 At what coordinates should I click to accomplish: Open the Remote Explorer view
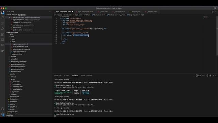(x=2, y=40)
